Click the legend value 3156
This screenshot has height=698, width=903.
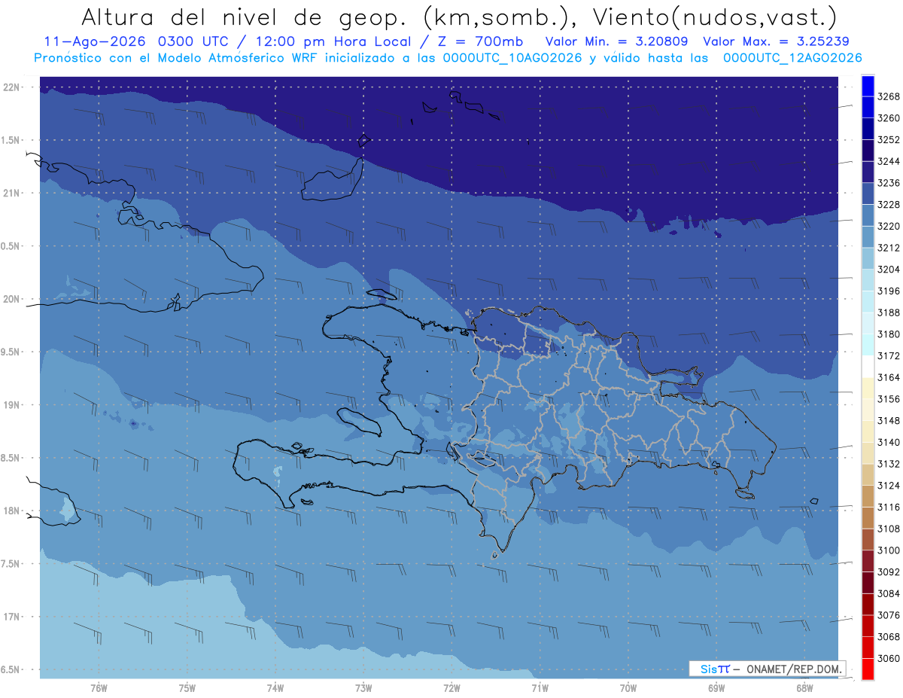pos(889,399)
